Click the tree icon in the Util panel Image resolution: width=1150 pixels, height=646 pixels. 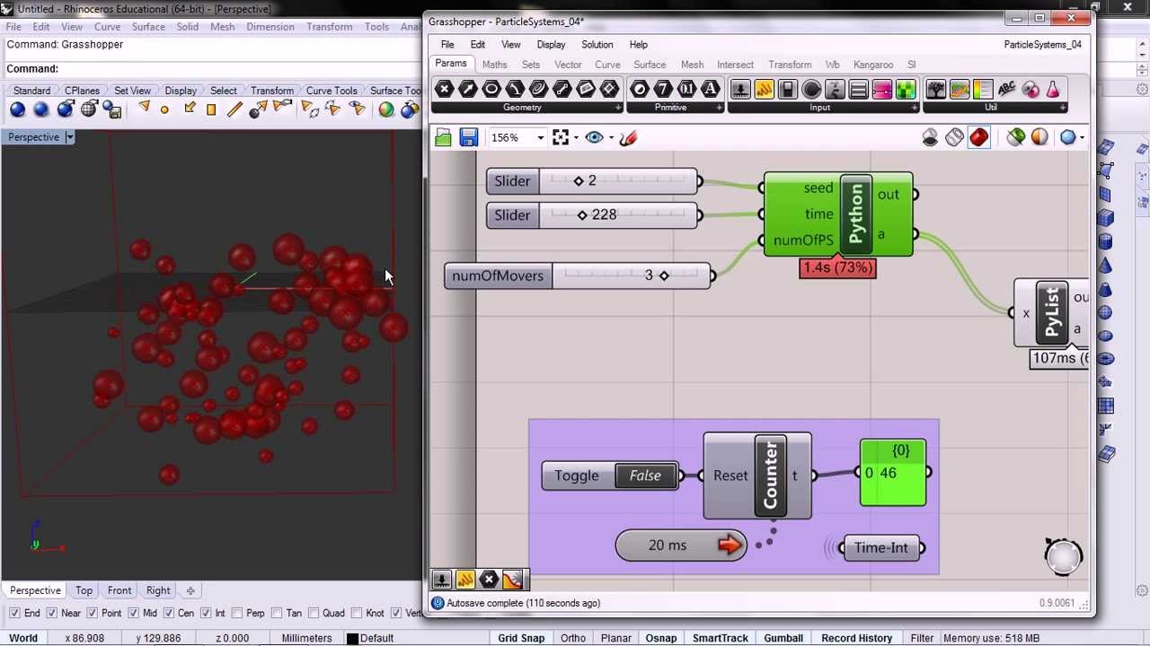click(x=936, y=89)
